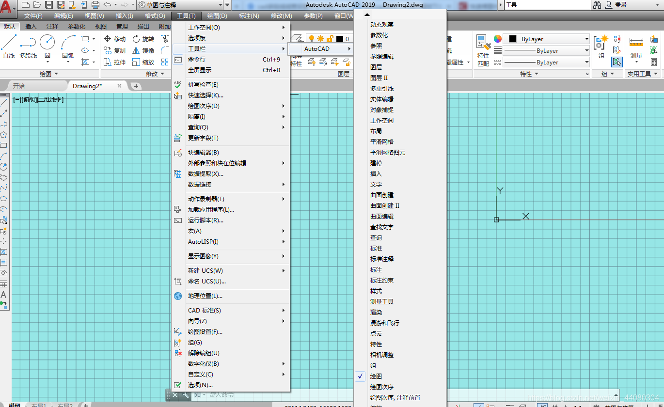Click the 特性匹配 (Match Properties) icon

click(483, 50)
